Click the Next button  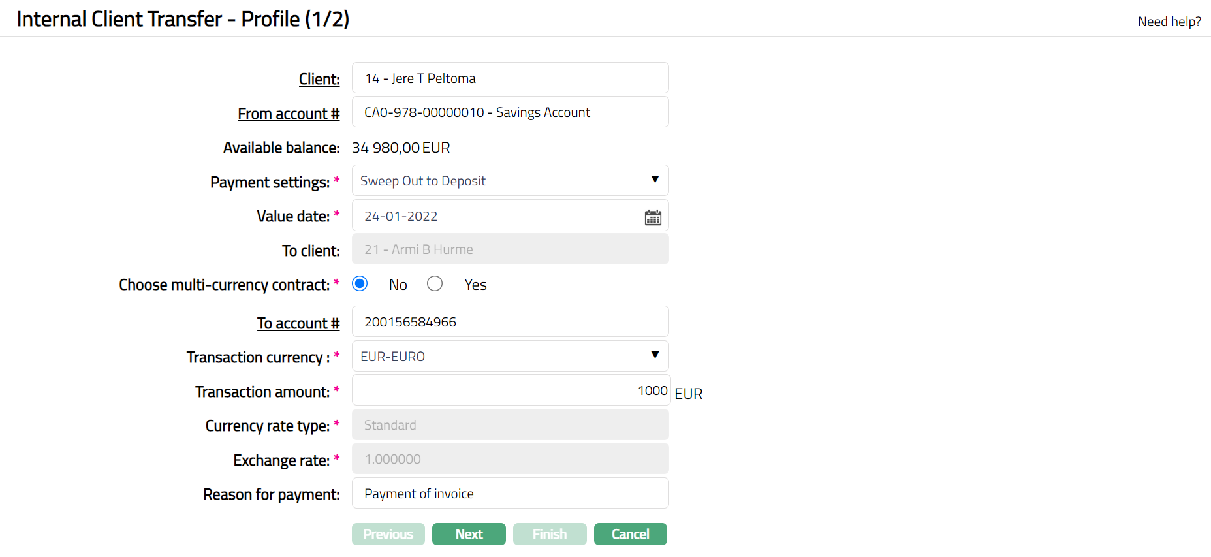[x=469, y=534]
